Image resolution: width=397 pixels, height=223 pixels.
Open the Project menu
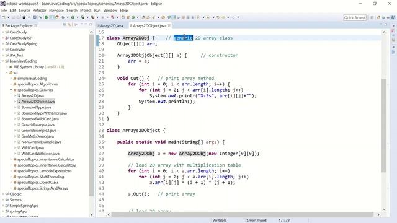click(86, 11)
